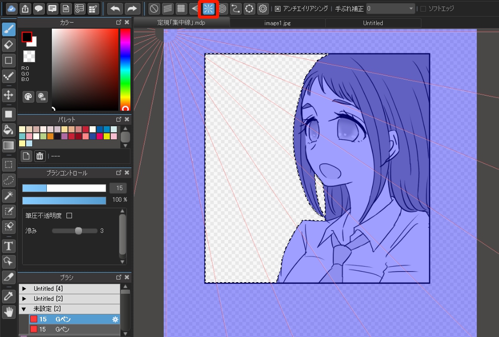Screen dimensions: 499x337
Task: Open the 手ぶれ補正 dropdown
Action: (390, 9)
